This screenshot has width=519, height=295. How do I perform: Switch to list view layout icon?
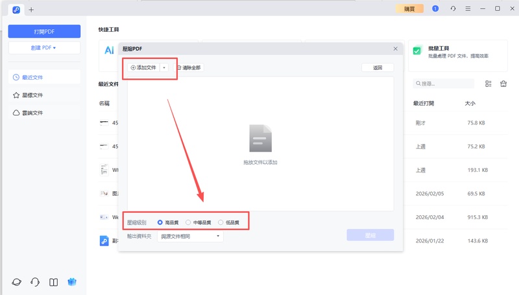point(489,84)
